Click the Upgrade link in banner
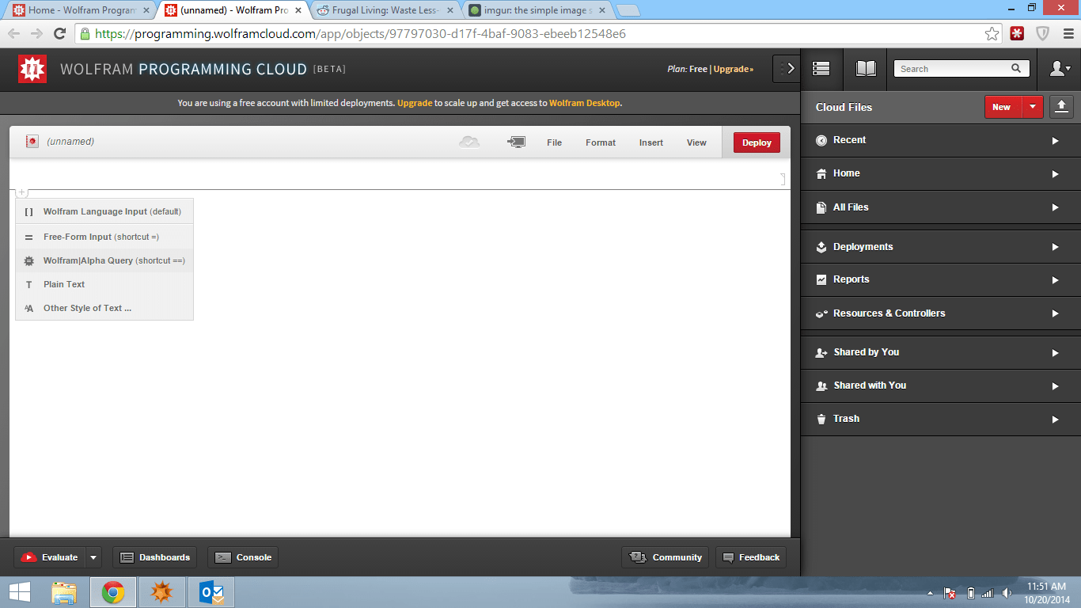 [x=415, y=103]
